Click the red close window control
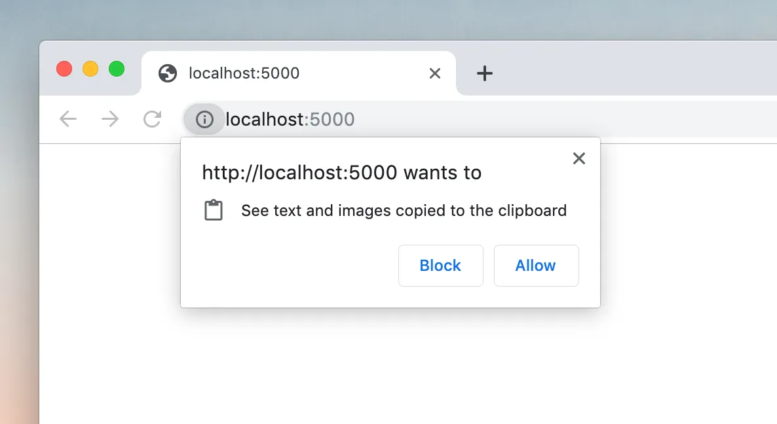 coord(64,68)
